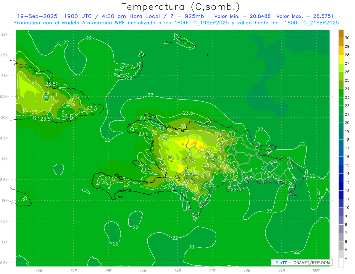This screenshot has width=355, height=274.
Task: Click the "10" color bar label
Action: tap(347, 207)
